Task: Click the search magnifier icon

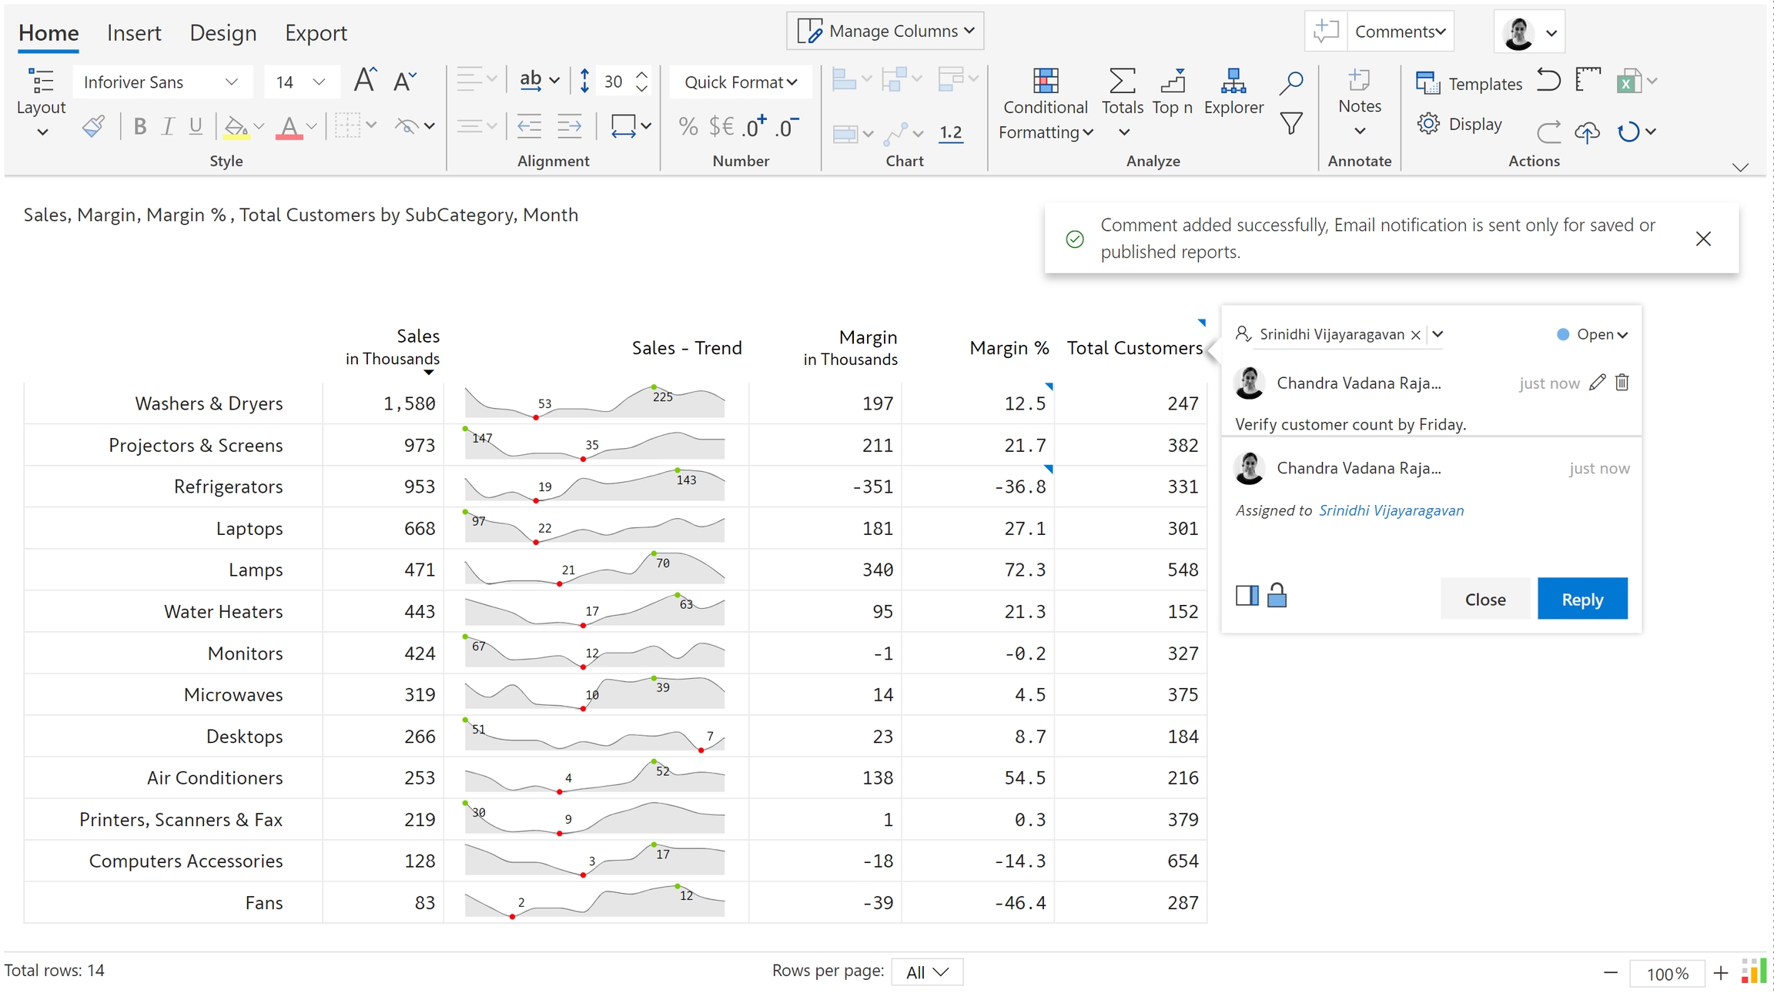Action: coord(1291,82)
